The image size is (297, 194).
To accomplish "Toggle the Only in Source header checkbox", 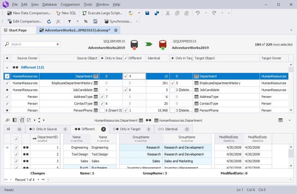I will click(102, 58).
